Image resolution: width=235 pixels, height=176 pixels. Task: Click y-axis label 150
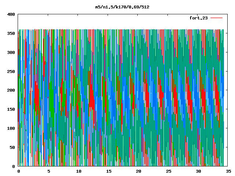coord(11,109)
